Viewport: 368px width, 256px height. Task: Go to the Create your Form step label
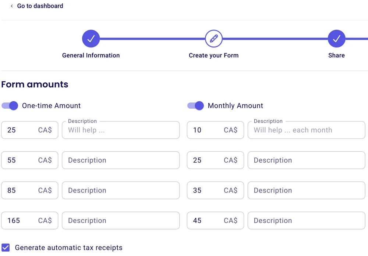pos(213,55)
